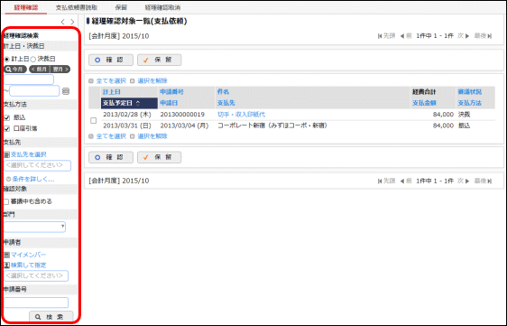507x326 pixels.
Task: Enable 審議中も含める checkbox
Action: coord(6,201)
